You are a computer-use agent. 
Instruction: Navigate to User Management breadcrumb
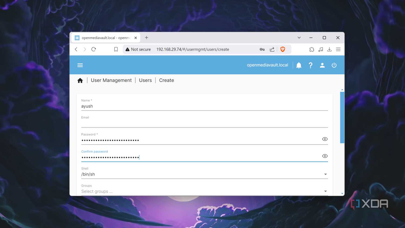click(111, 80)
